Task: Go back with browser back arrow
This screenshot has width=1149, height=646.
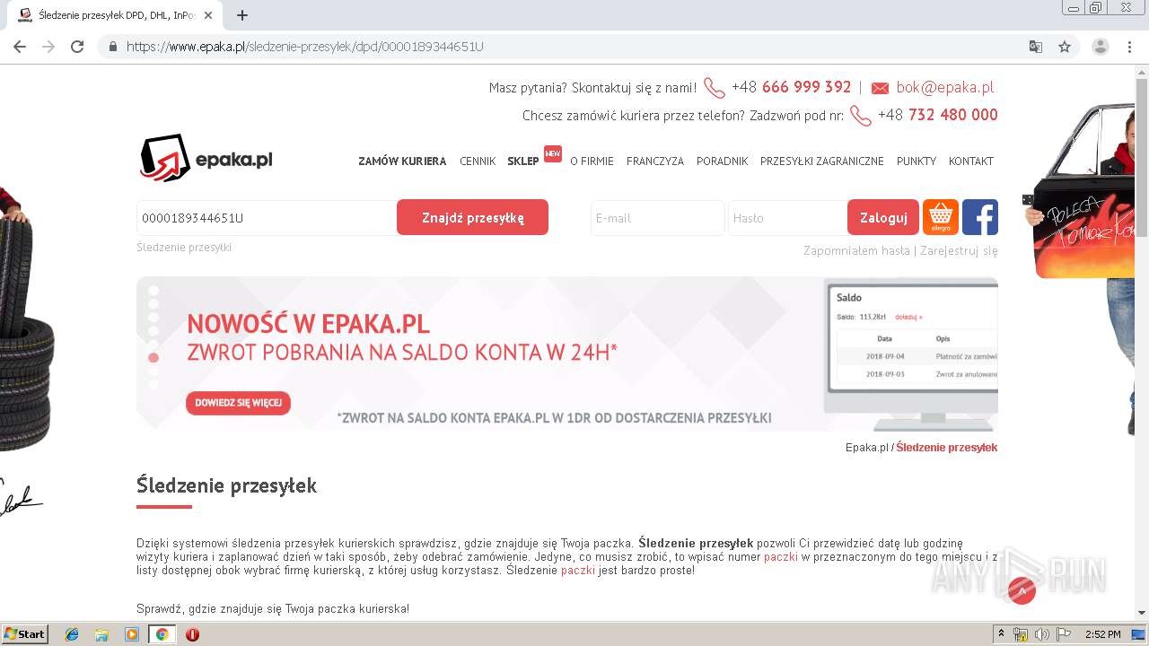Action: tap(20, 47)
